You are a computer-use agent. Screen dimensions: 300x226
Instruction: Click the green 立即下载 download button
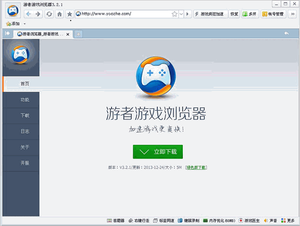tap(158, 152)
